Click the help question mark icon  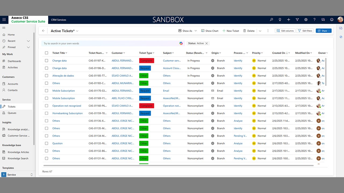click(314, 20)
